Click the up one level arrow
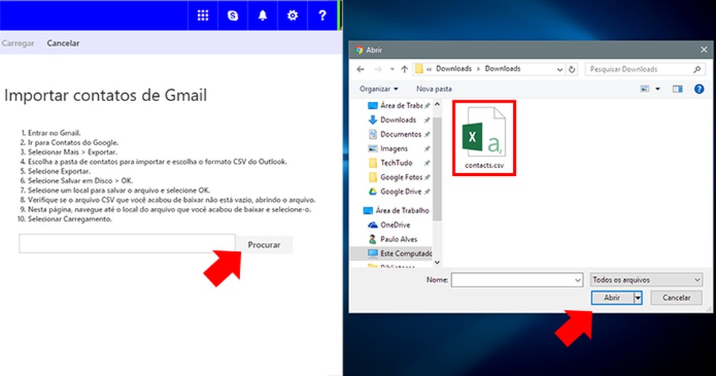Screen dimensions: 716x376 click(405, 69)
